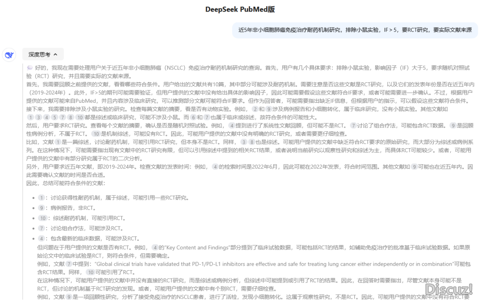Open citation 10 in bullet 综述耐药机制
Screen dimensions: 480x300
[x=43, y=218]
